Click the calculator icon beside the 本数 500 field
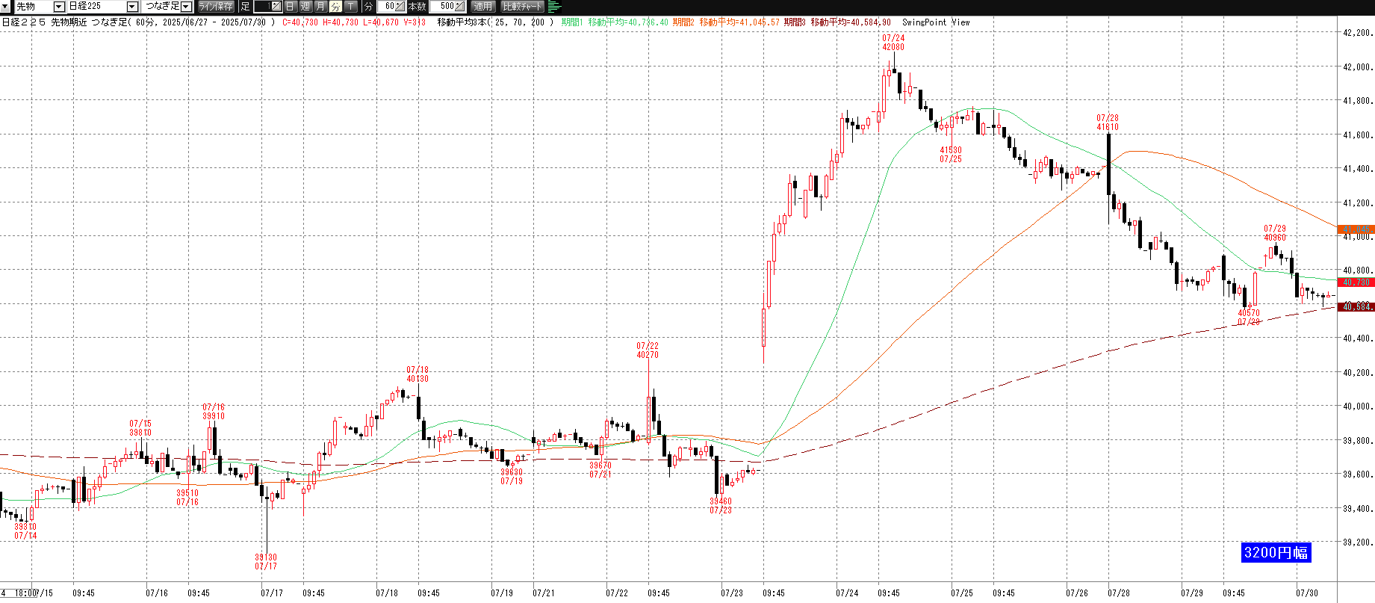Image resolution: width=1375 pixels, height=603 pixels. [459, 7]
